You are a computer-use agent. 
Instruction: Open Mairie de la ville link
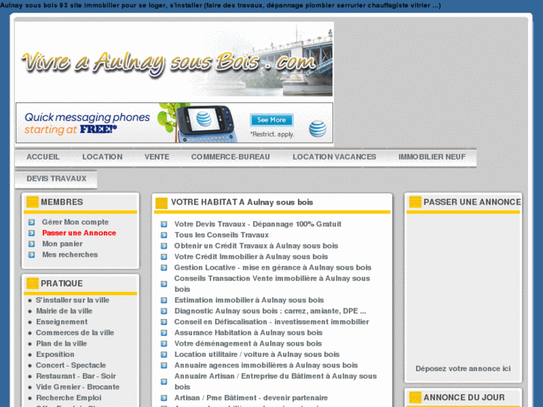(x=64, y=311)
